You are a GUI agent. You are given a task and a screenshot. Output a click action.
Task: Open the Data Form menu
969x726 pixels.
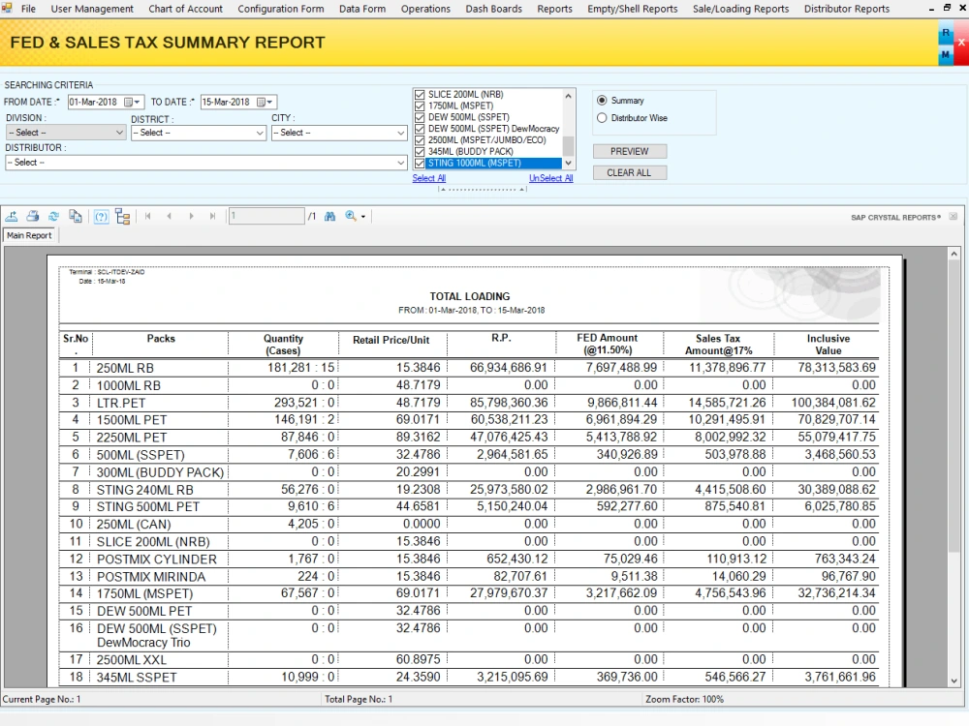click(x=362, y=9)
